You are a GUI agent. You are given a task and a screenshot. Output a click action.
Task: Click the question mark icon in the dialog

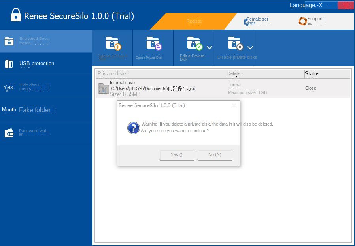click(133, 128)
